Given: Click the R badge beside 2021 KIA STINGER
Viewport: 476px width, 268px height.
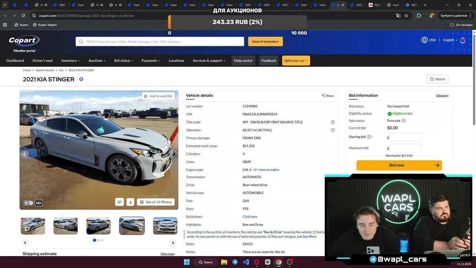Looking at the screenshot, I should [x=81, y=79].
